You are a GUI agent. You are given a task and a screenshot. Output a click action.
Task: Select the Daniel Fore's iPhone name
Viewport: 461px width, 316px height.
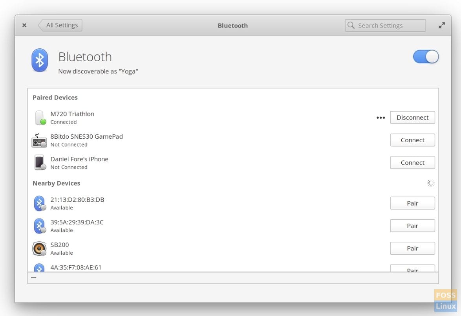(79, 159)
